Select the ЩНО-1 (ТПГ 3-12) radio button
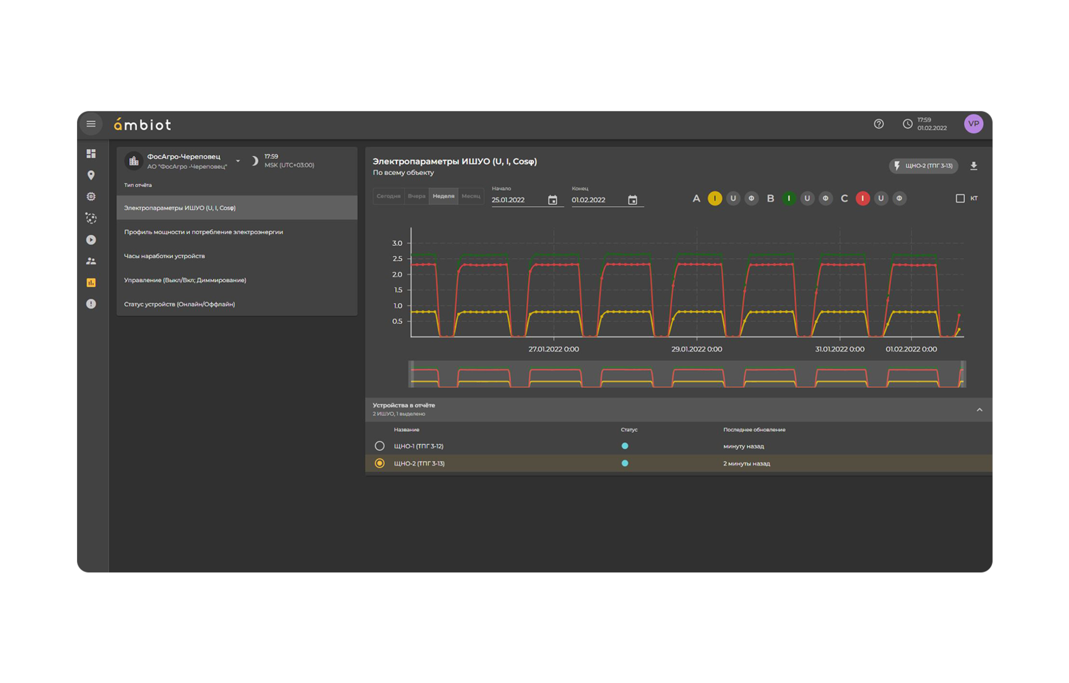1069x683 pixels. [380, 446]
